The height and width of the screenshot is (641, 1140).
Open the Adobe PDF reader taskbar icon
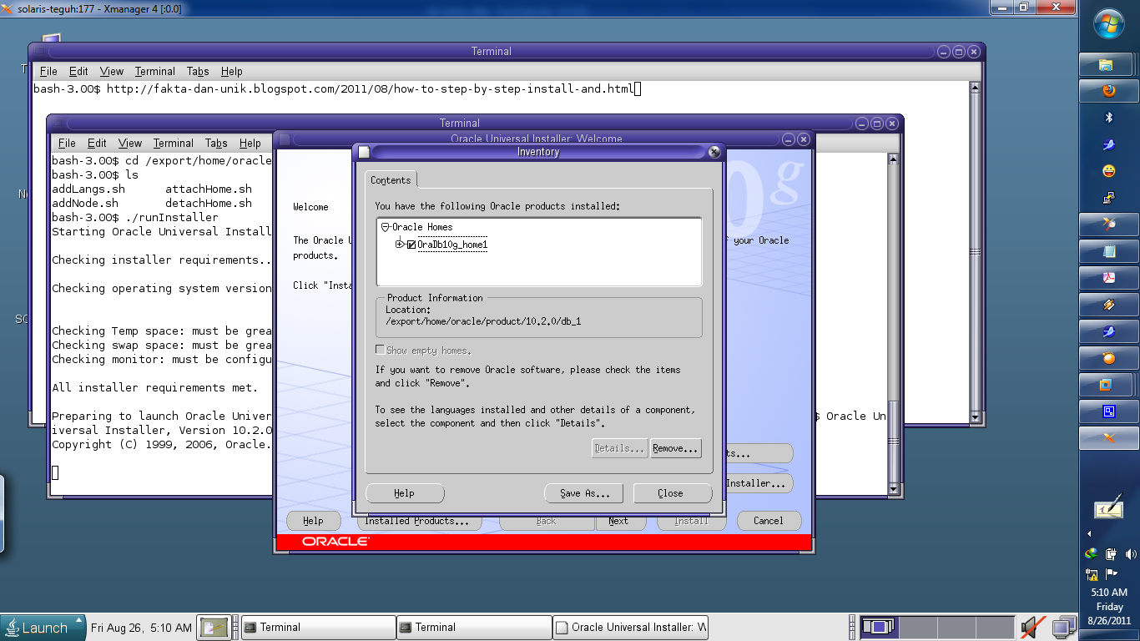coord(1108,278)
